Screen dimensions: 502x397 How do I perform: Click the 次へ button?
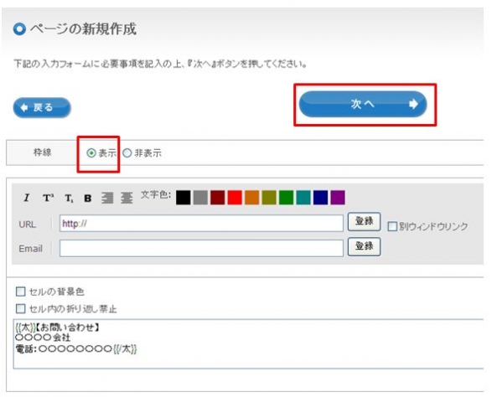(x=363, y=104)
